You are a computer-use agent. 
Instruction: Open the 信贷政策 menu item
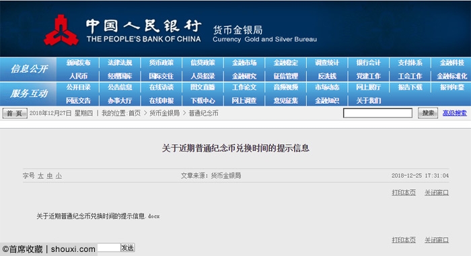coord(203,63)
